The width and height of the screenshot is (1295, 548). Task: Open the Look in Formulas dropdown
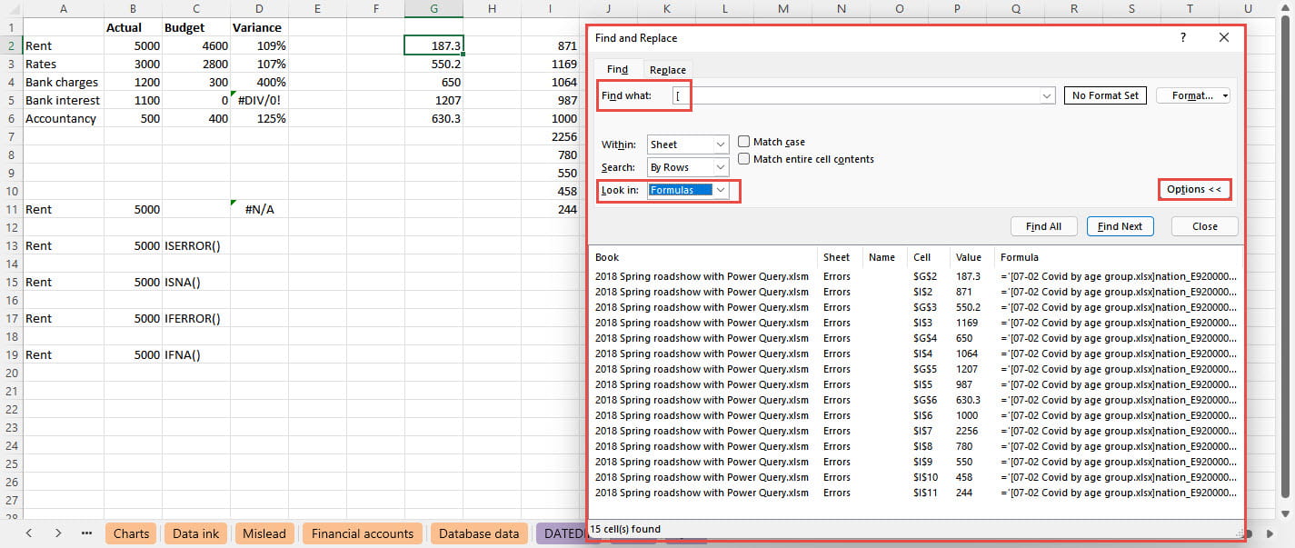point(688,190)
